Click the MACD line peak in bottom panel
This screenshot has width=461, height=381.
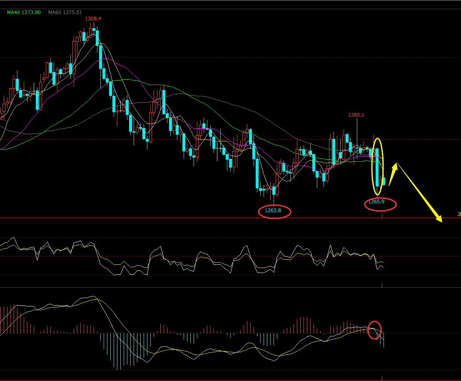pos(93,296)
